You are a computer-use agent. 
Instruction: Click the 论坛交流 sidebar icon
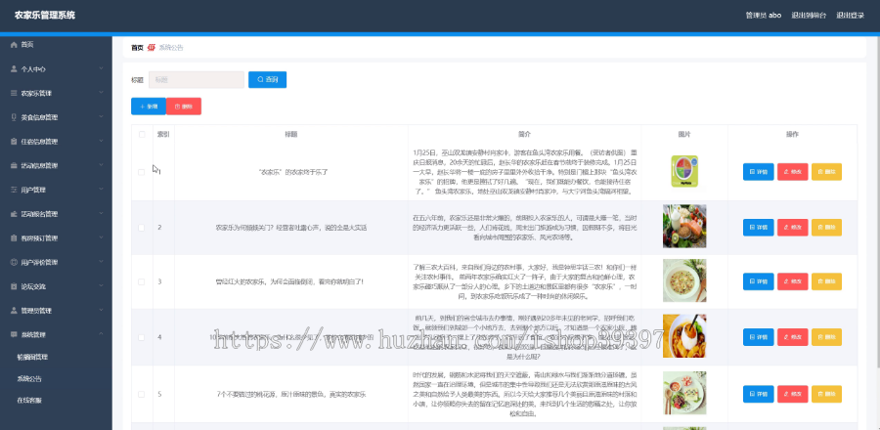pos(14,286)
